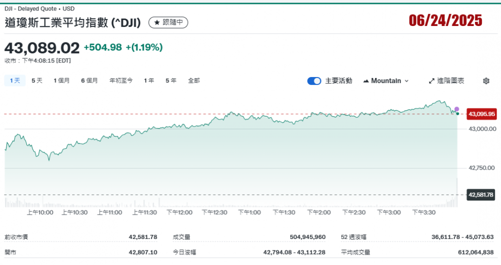Click the green endpoint dot on the price line
Viewport: 501px width, 265px height.
[x=457, y=114]
